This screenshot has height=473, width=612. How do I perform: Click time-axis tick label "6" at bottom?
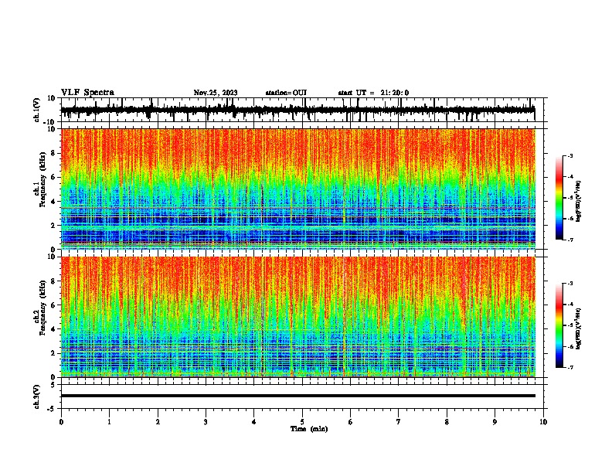(351, 422)
